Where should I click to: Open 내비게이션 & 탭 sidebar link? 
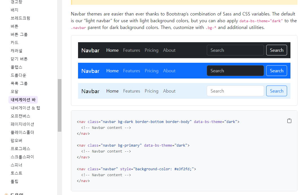point(25,108)
